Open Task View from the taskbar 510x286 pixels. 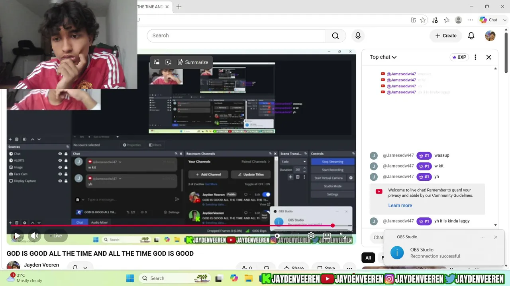coord(218,278)
